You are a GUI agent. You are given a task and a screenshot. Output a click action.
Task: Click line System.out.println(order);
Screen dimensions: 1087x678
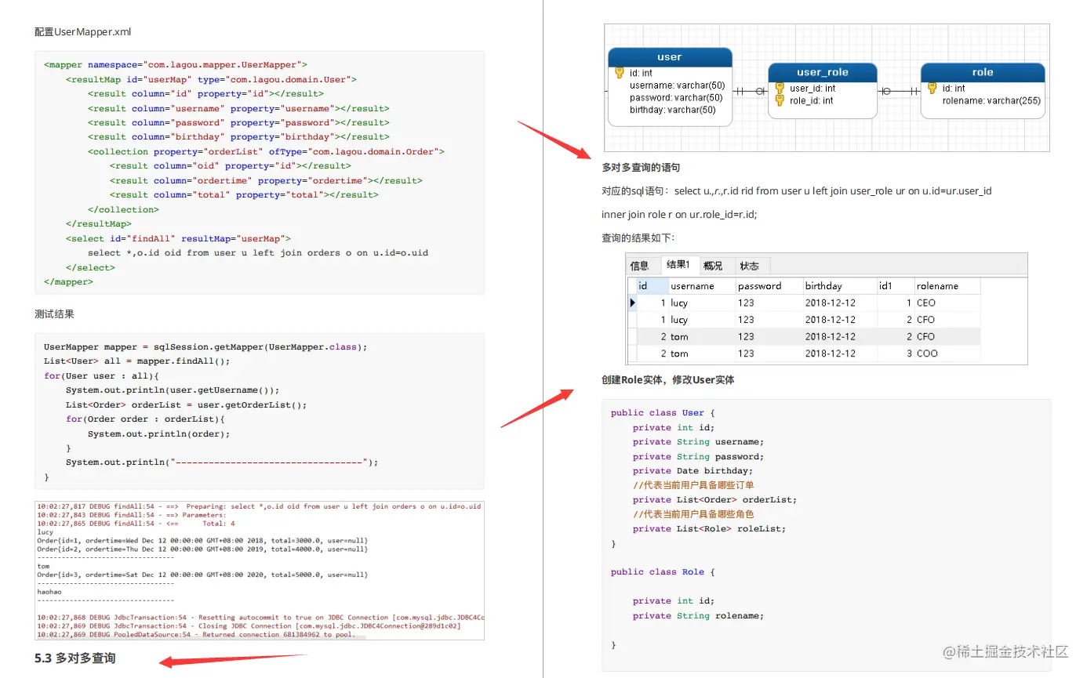(x=159, y=433)
